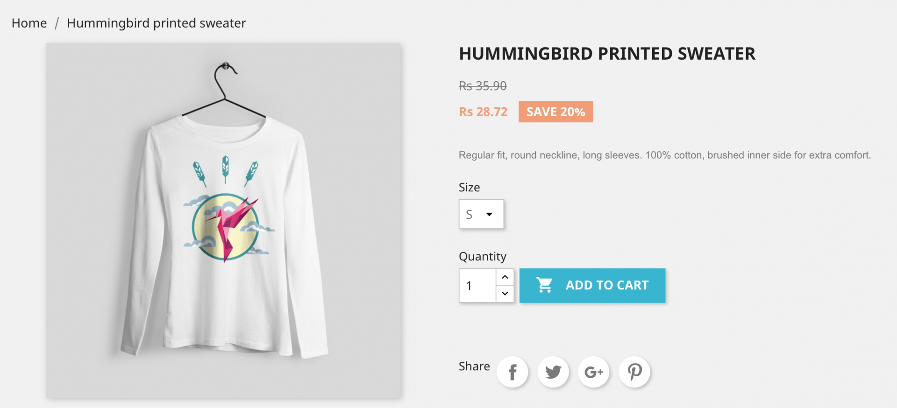The image size is (897, 408).
Task: Share the sweater via Twitter icon
Action: coord(553,372)
